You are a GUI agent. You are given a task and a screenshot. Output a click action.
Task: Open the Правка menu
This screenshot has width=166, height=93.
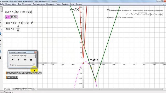(8, 4)
